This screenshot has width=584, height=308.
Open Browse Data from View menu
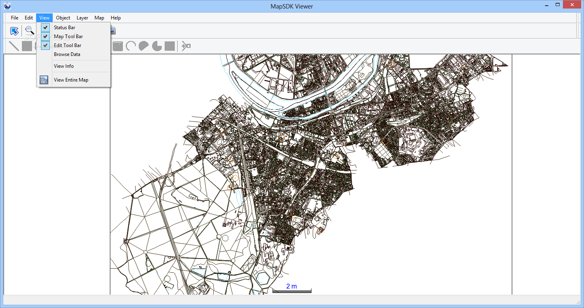pos(73,54)
